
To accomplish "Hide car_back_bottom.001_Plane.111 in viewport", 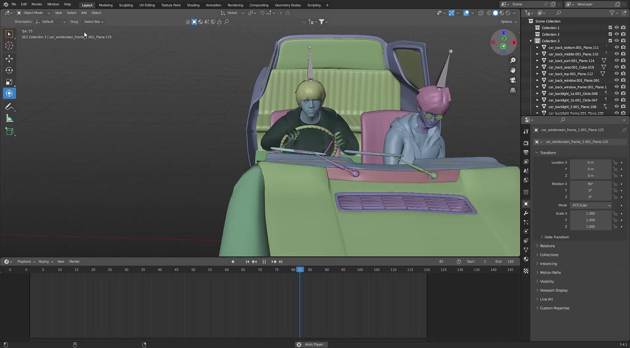I will (x=616, y=47).
